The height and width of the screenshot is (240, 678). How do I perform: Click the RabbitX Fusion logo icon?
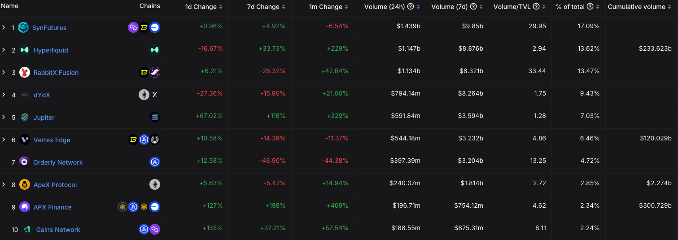(25, 73)
